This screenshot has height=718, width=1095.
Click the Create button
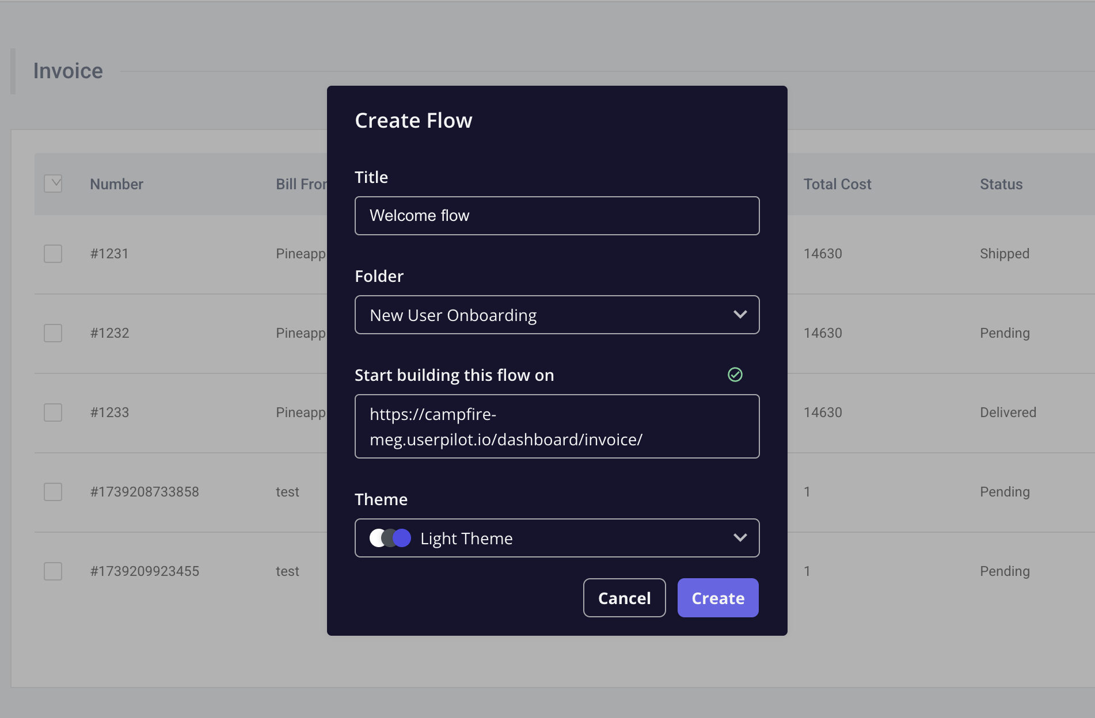point(718,598)
